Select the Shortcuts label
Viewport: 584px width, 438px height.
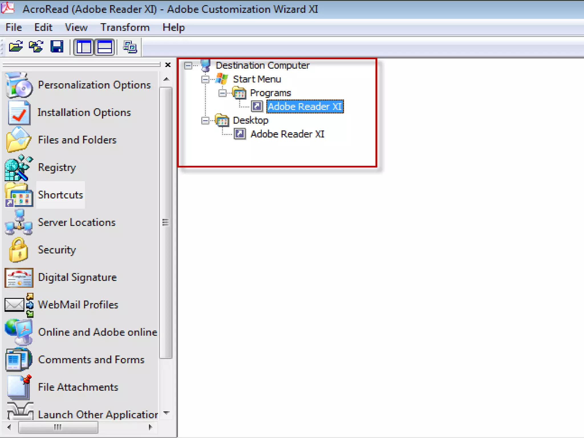click(60, 195)
